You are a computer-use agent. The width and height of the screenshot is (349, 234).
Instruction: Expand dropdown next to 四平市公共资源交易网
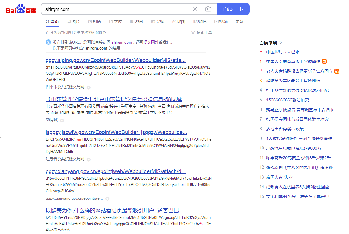point(89,87)
